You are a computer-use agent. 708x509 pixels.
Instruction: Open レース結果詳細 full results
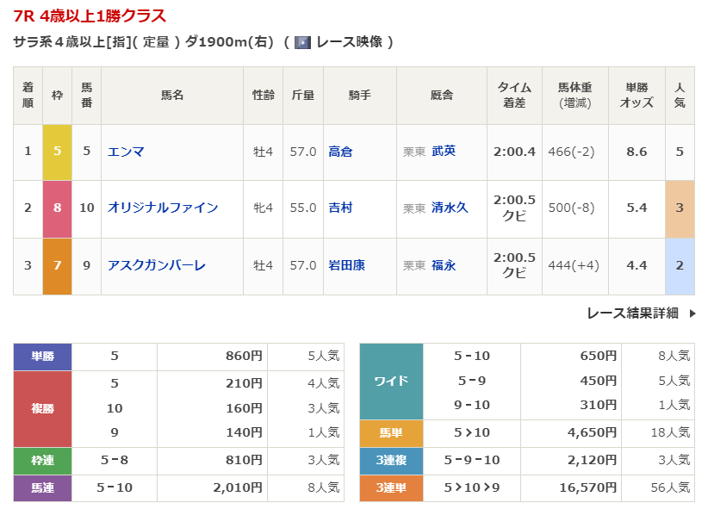point(632,313)
